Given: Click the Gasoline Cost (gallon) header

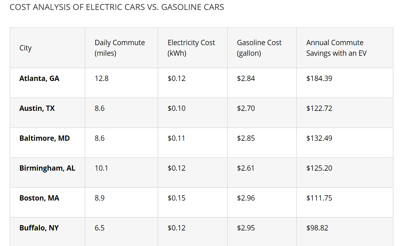Looking at the screenshot, I should pyautogui.click(x=259, y=48).
